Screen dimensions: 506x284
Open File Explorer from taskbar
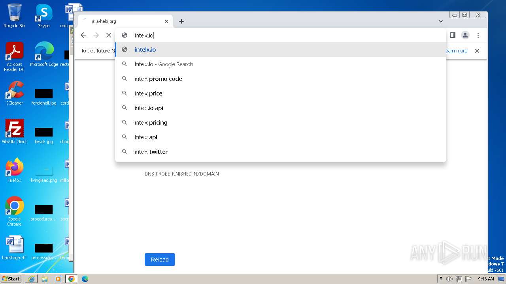pos(45,279)
